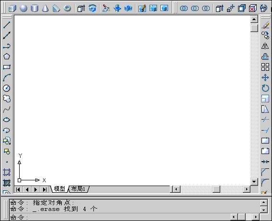Viewport: 272px width, 221px height.
Task: Click the Offset modify tool
Action: click(x=265, y=56)
